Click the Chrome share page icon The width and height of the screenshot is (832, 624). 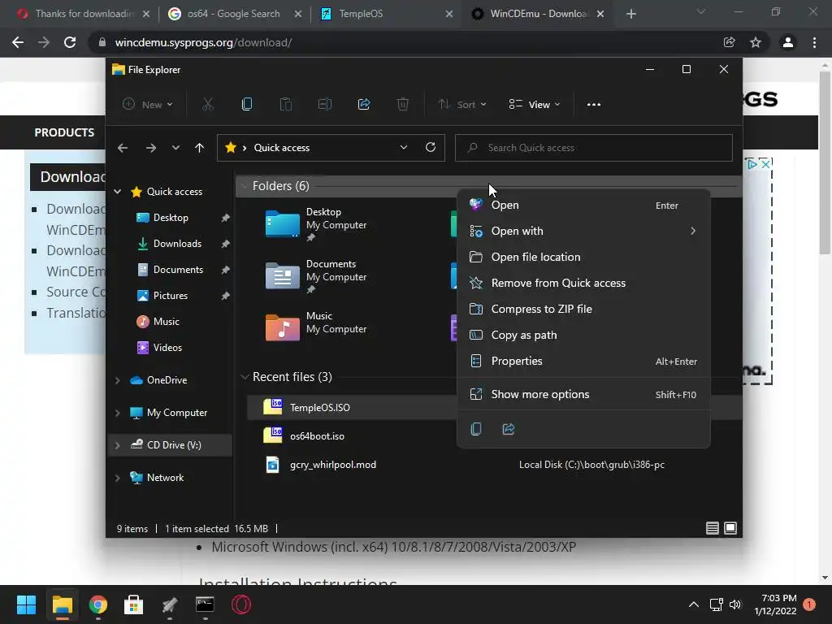coord(729,42)
